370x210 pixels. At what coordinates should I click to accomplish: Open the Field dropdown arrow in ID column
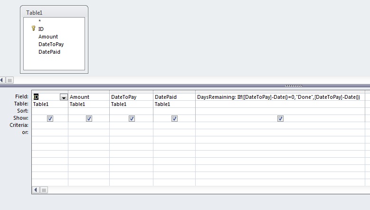coord(64,97)
